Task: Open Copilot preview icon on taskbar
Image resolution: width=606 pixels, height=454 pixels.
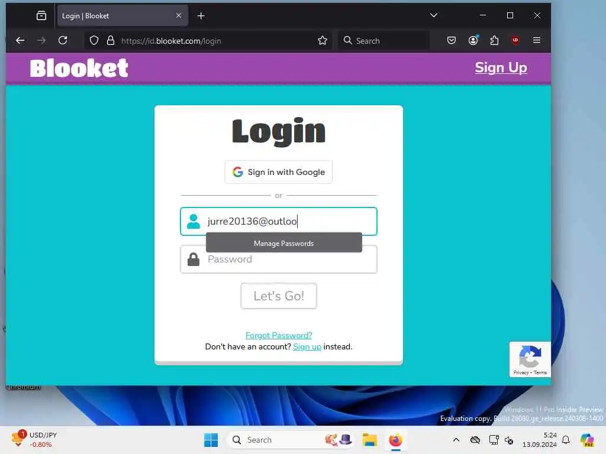Action: pyautogui.click(x=587, y=440)
